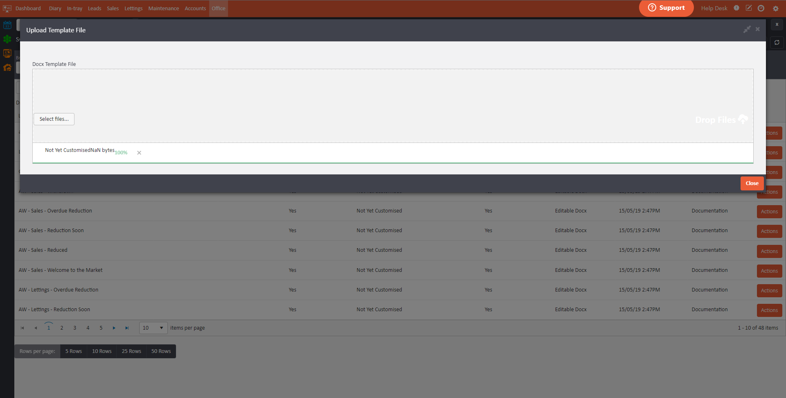Screen dimensions: 786x398
Task: Remove the uploaded Not Yet Customised file
Action: (x=139, y=153)
